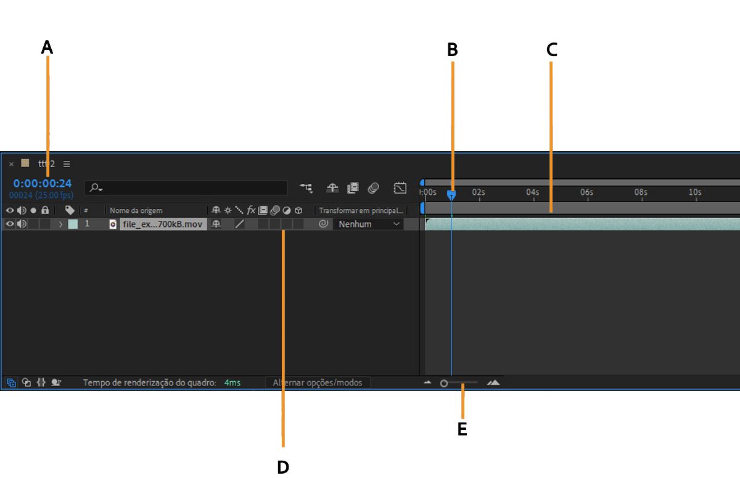Screen dimensions: 740x478
Task: Click the .mov footage file icon
Action: [113, 225]
